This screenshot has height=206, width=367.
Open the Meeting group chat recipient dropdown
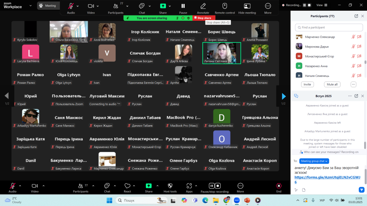pos(314,161)
